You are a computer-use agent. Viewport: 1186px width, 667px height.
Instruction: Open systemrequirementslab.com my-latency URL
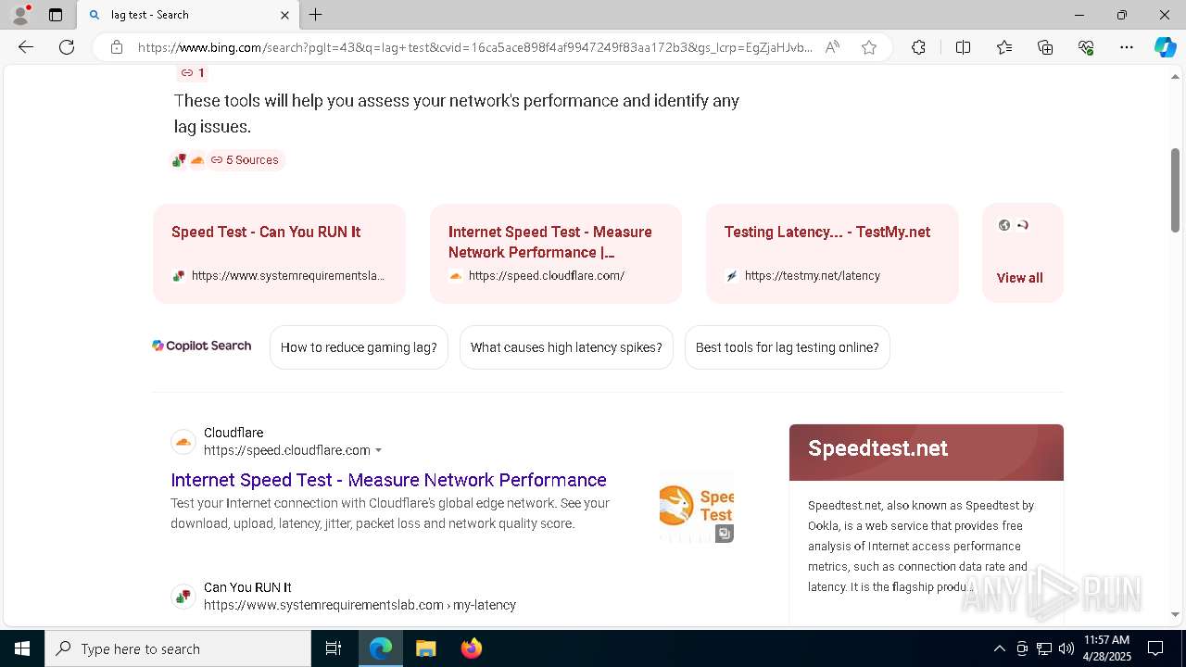point(360,605)
